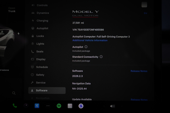The width and height of the screenshot is (170, 113).
Task: Open Release Notes for available update
Action: [x=139, y=100]
